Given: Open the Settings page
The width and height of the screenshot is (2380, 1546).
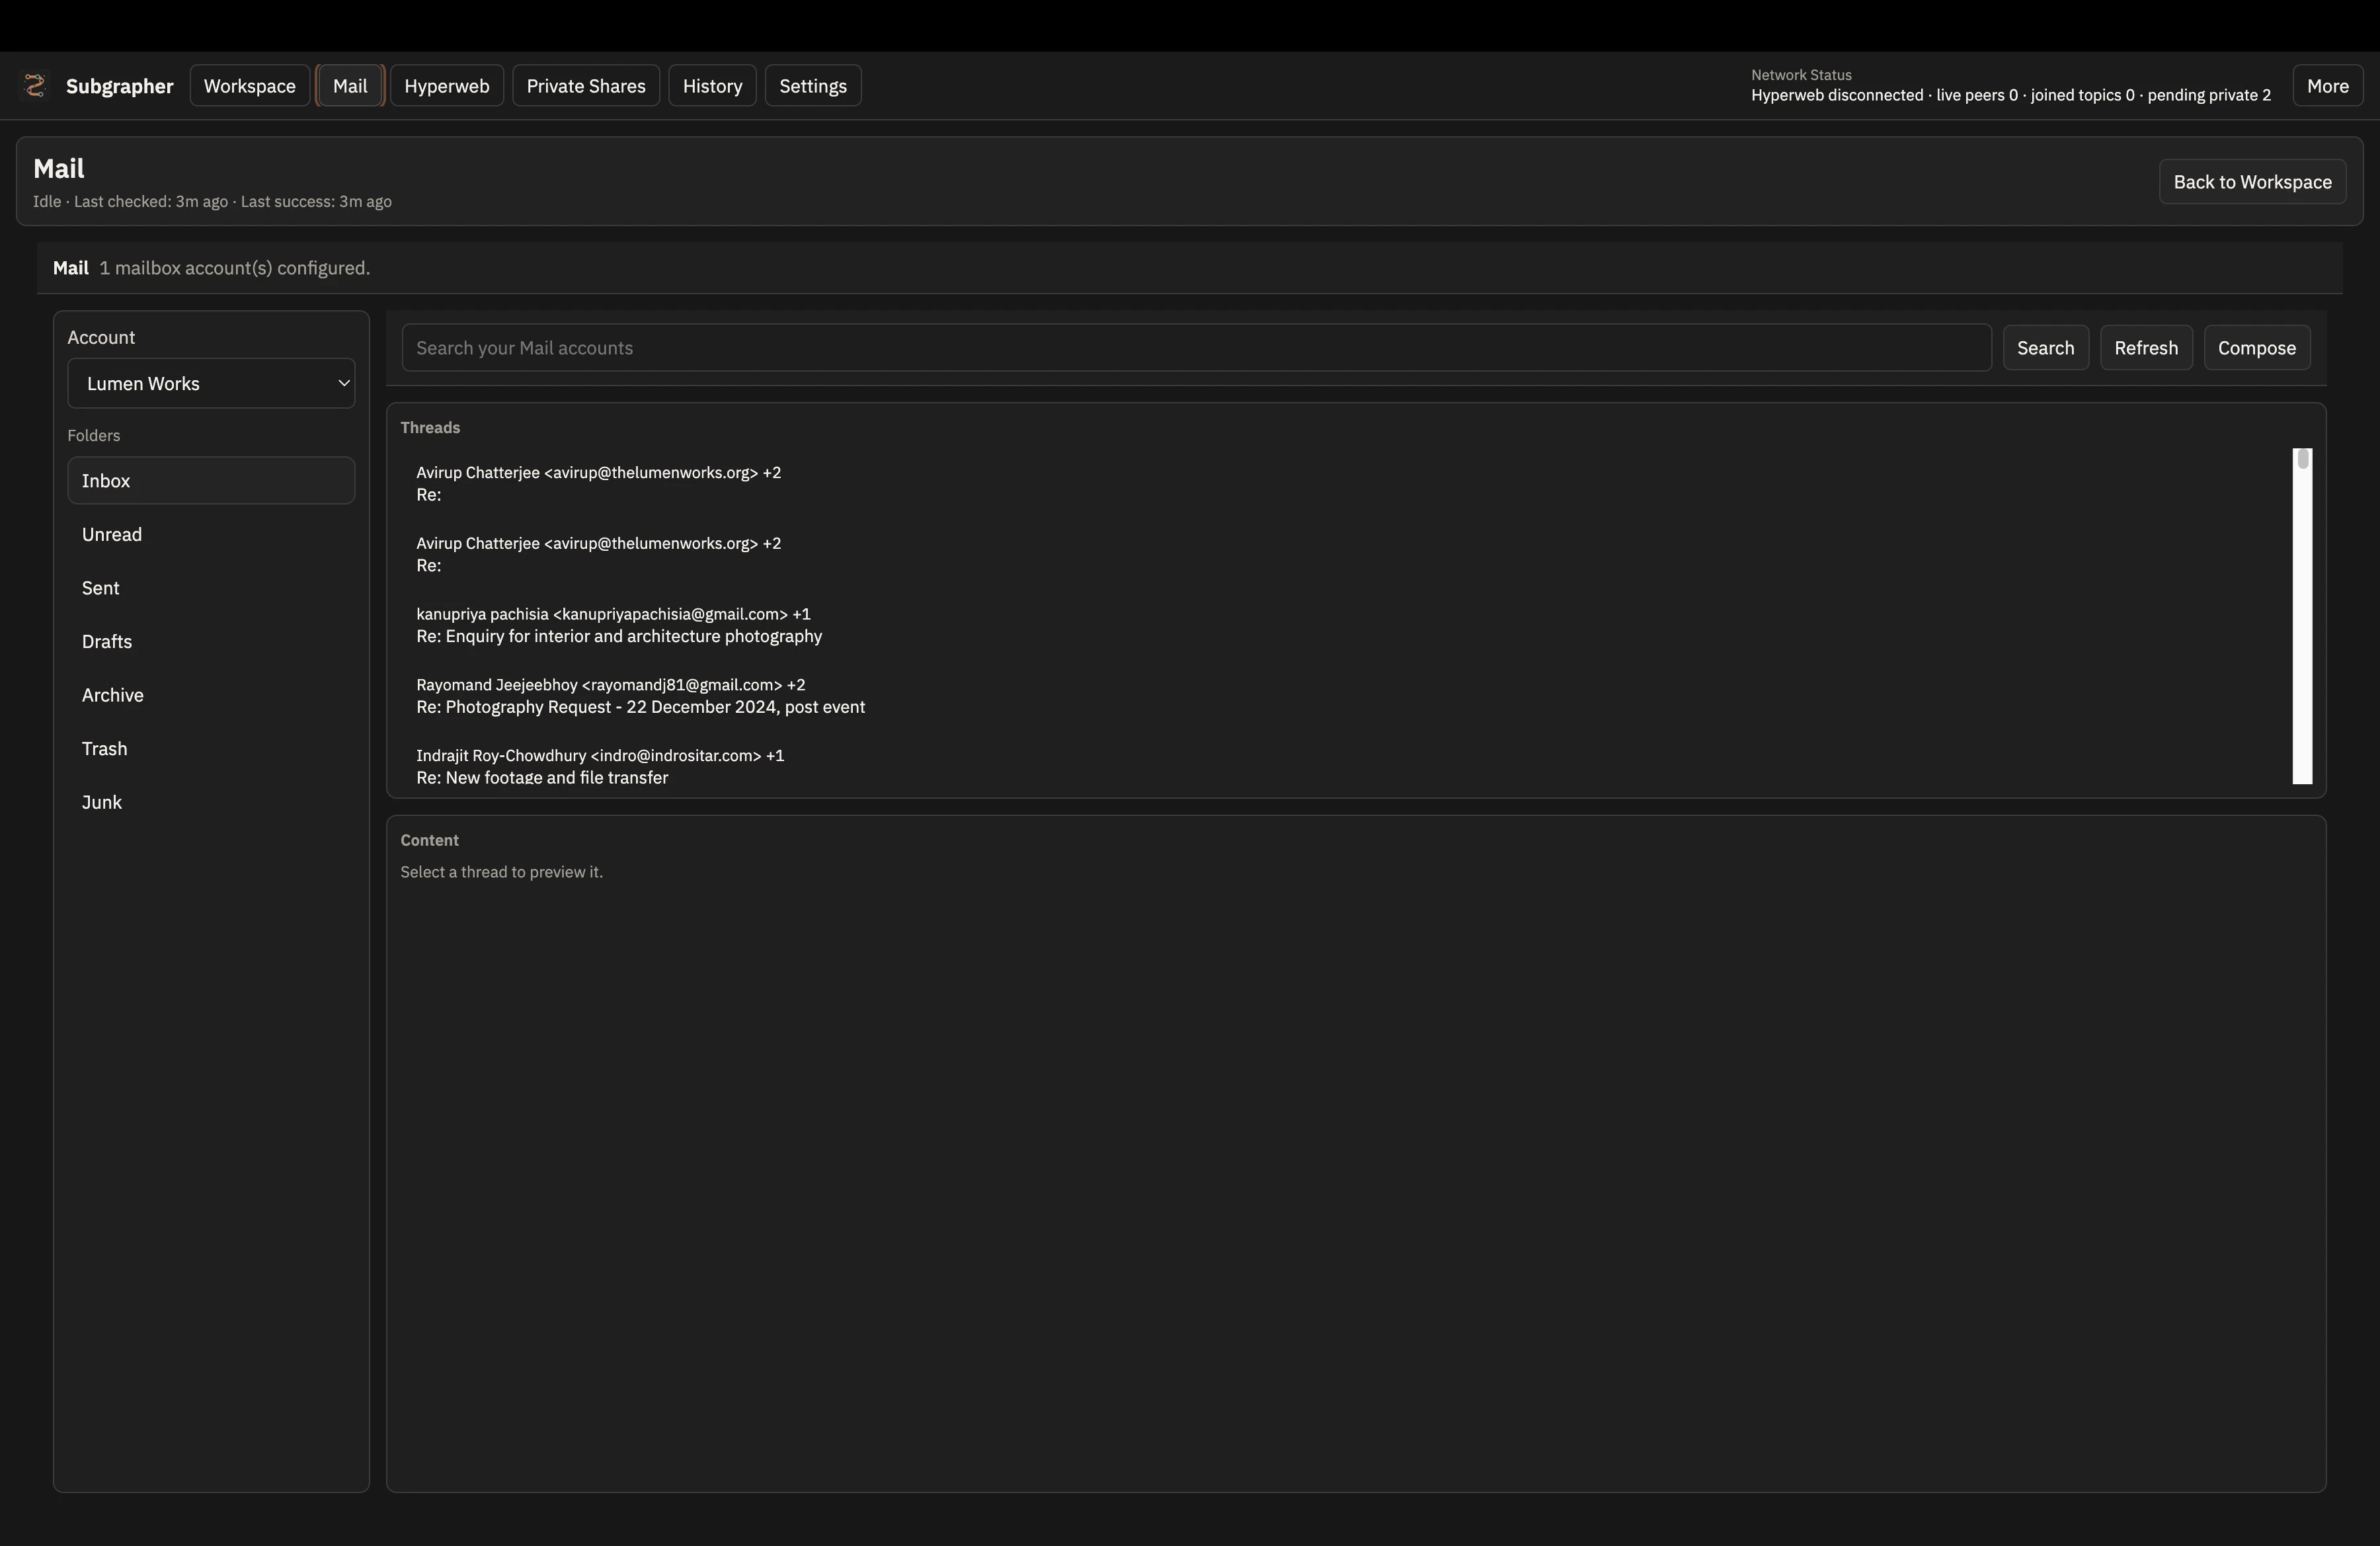Looking at the screenshot, I should [x=812, y=85].
